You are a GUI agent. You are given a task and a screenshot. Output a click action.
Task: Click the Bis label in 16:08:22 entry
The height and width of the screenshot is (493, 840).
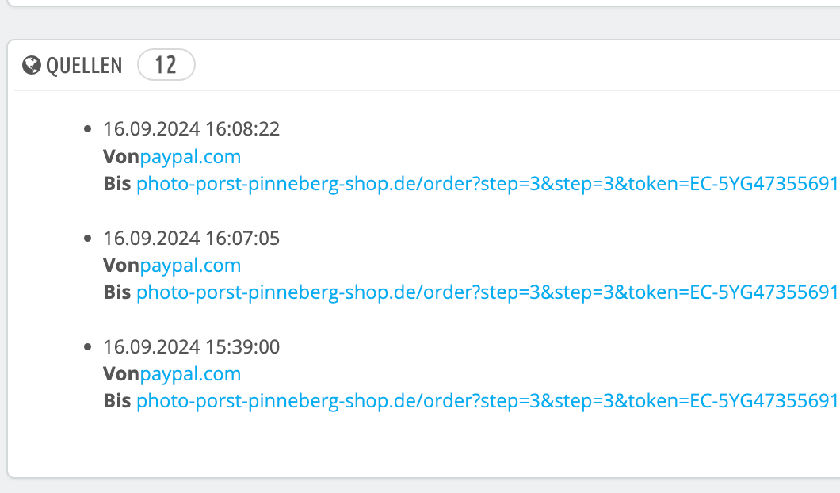point(117,185)
